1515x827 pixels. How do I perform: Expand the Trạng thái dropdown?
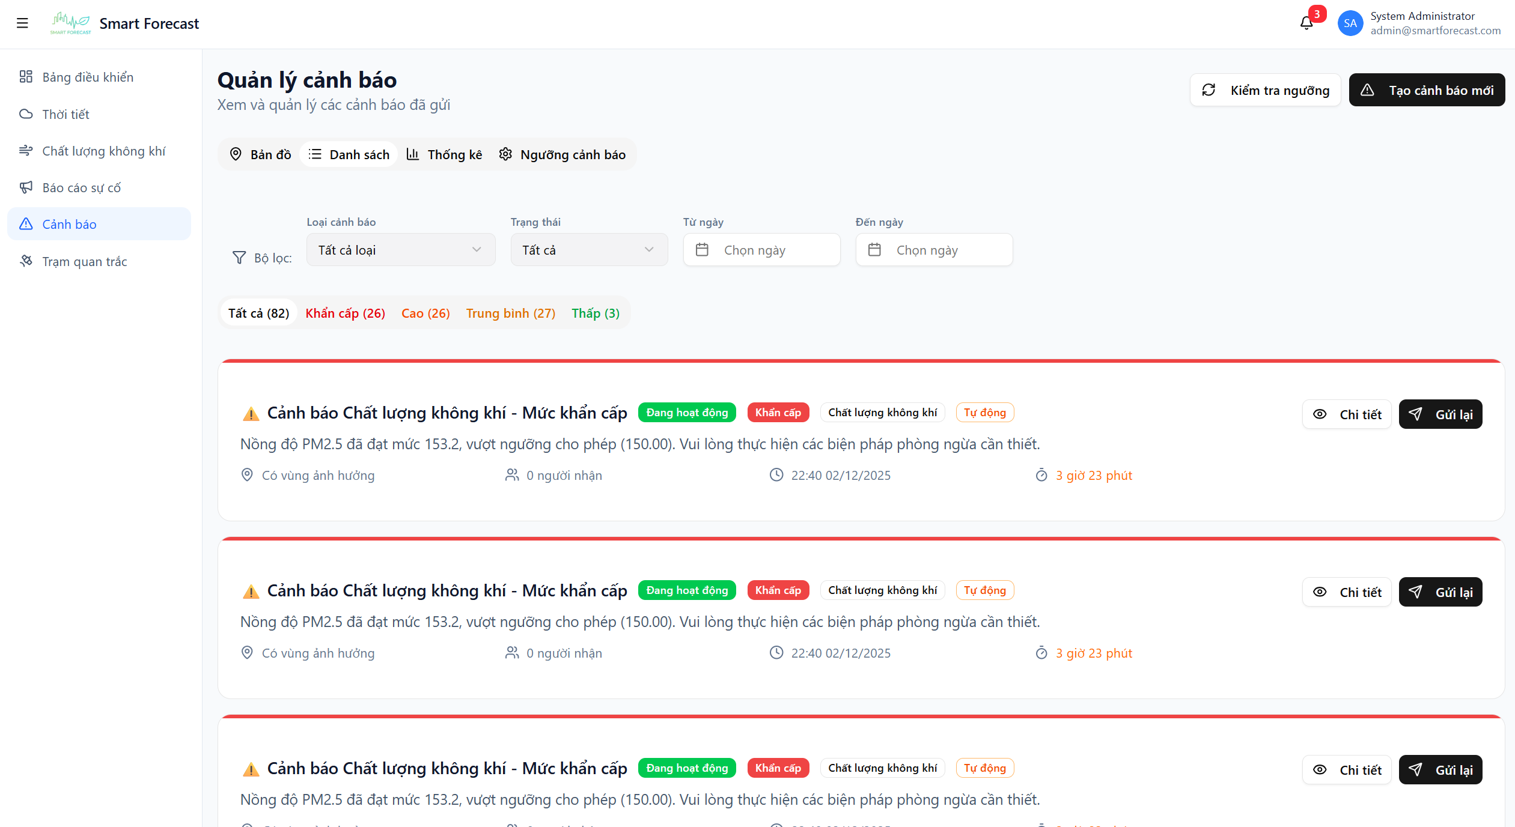coord(588,250)
